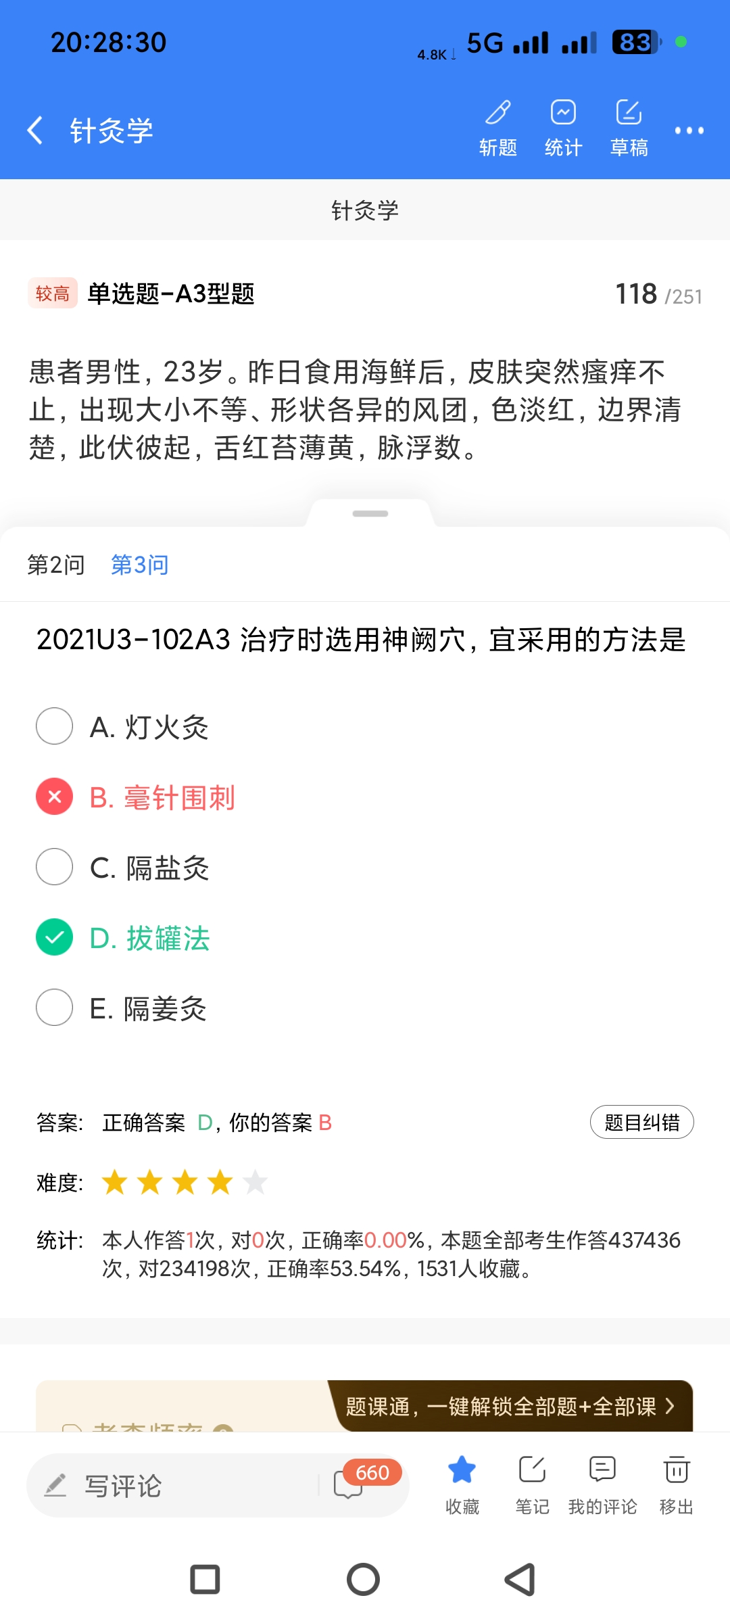730x1623 pixels.
Task: Expand the 题课通 unlock banner arrow
Action: 670,1407
